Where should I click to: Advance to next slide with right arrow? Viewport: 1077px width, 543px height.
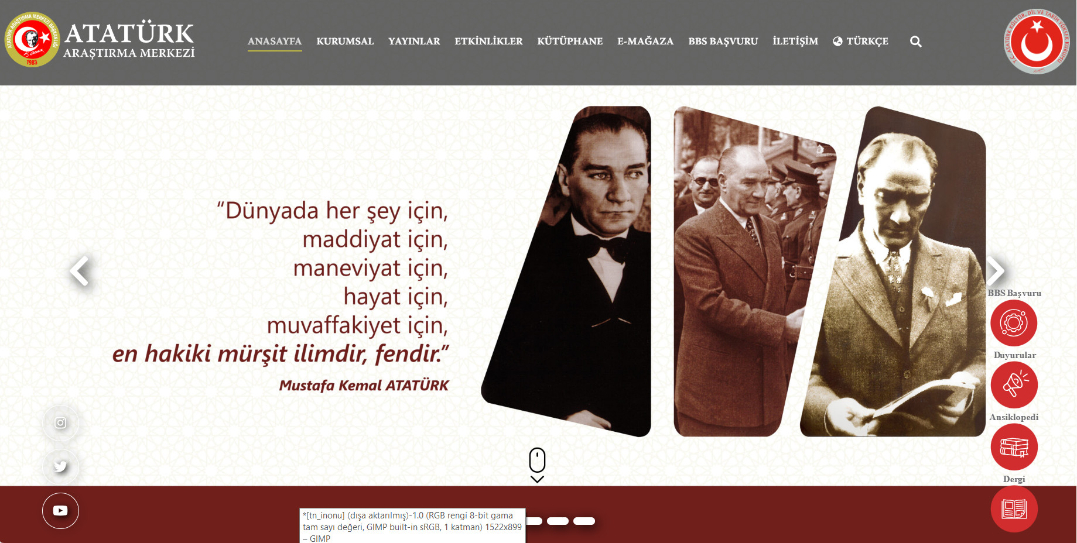[995, 271]
